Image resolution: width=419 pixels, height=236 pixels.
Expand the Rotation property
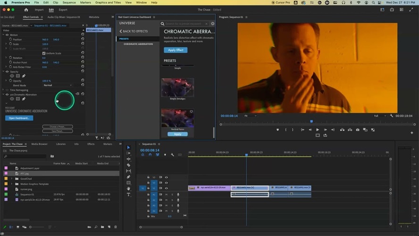[6, 58]
